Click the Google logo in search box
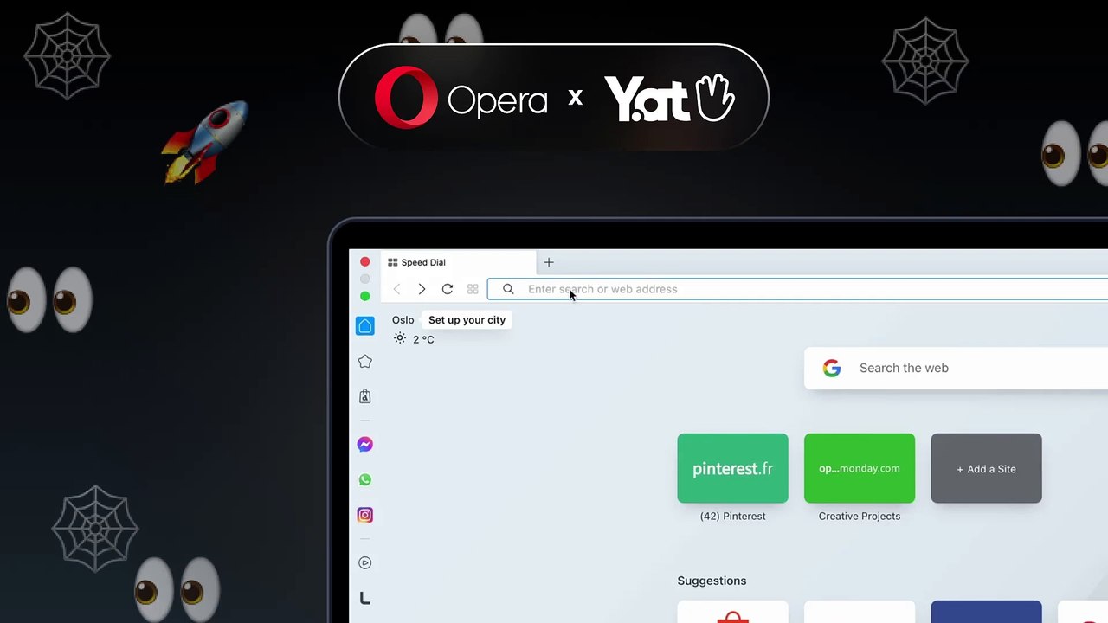 [832, 368]
